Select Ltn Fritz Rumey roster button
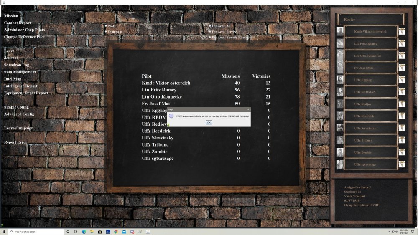 tap(370, 43)
